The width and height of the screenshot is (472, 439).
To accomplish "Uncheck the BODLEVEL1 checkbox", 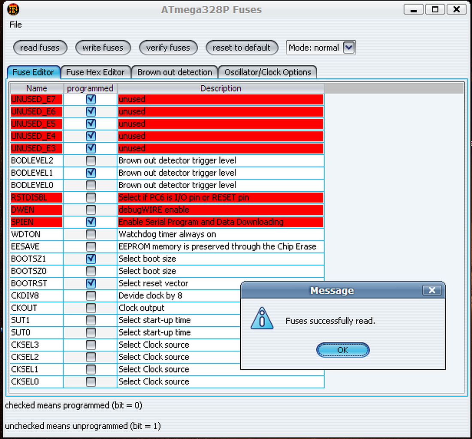I will point(91,173).
